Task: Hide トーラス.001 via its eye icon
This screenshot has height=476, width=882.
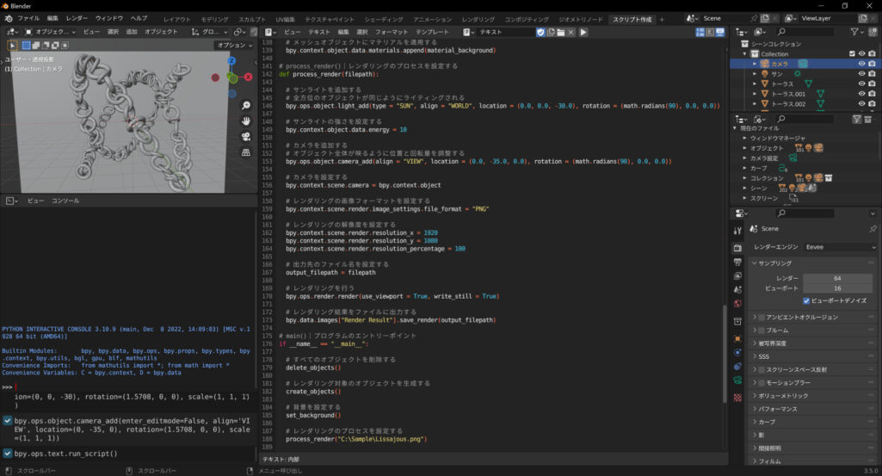Action: click(x=861, y=94)
